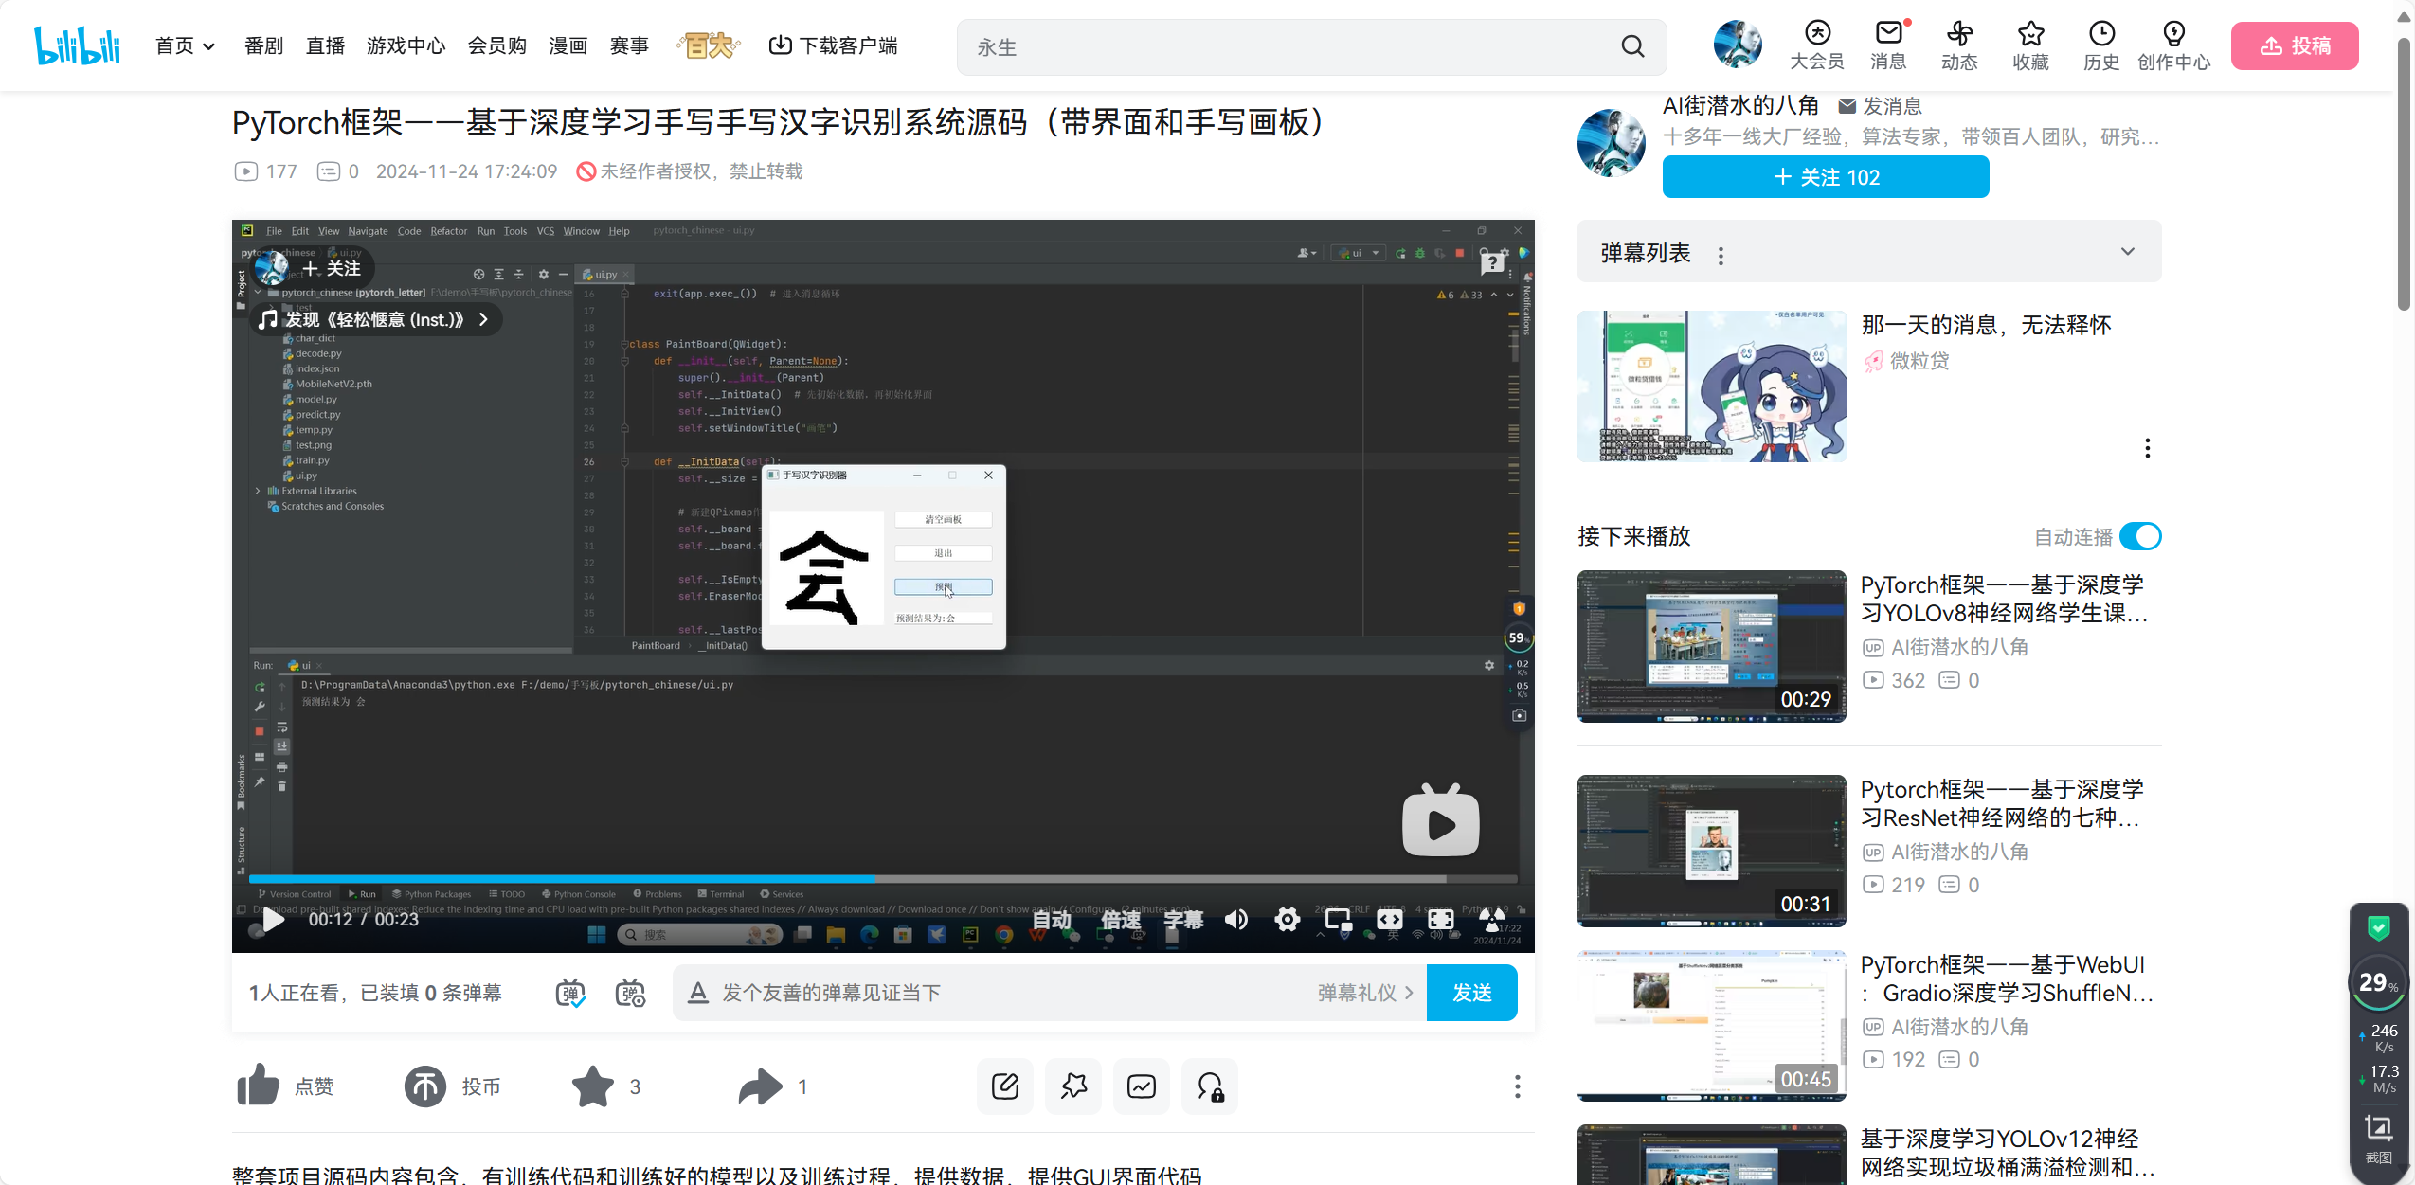This screenshot has height=1185, width=2415.
Task: Open the 赛事 navigation item
Action: 629,45
